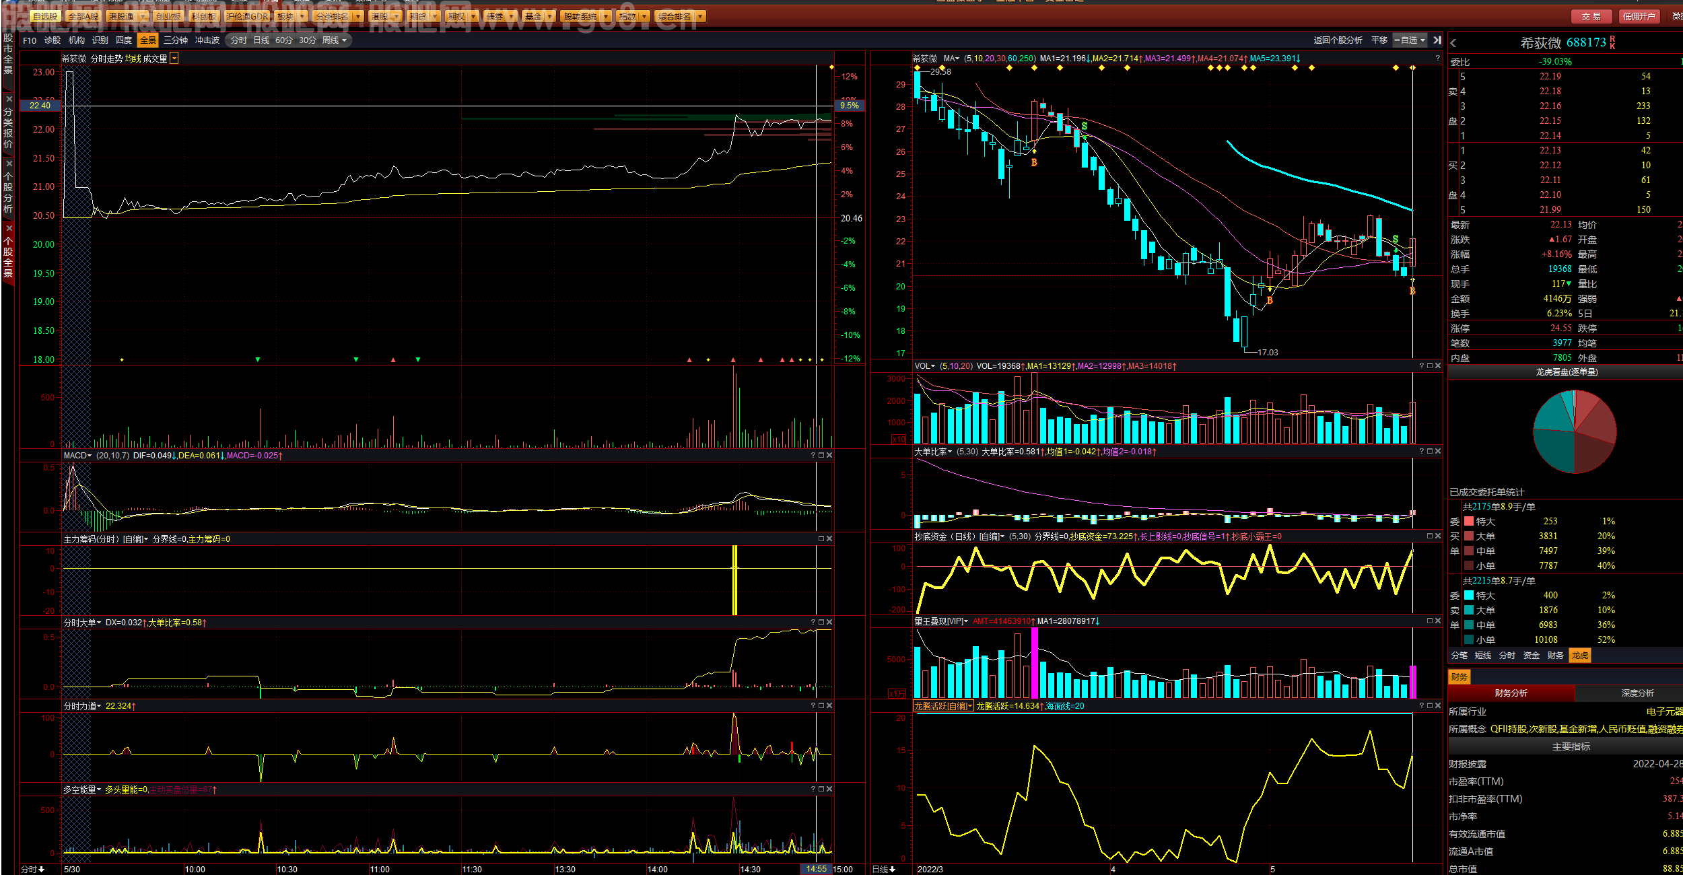Click the 低佣开户 account button
The height and width of the screenshot is (875, 1683).
1639,17
